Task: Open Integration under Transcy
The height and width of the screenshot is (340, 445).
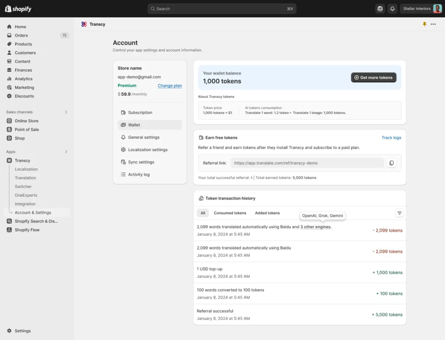Action: (25, 204)
